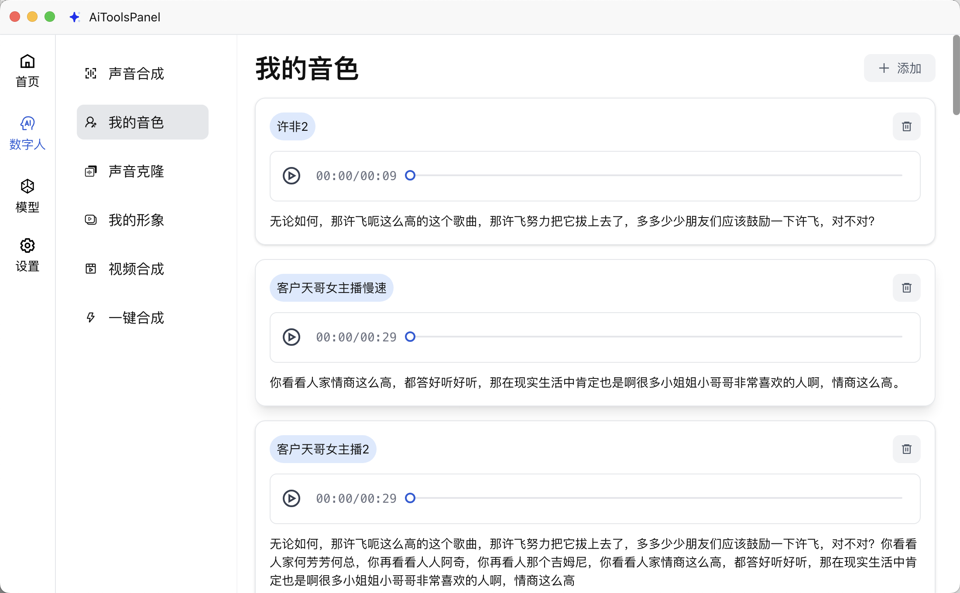
Task: Click the 声音合成 waveform icon
Action: coord(91,73)
